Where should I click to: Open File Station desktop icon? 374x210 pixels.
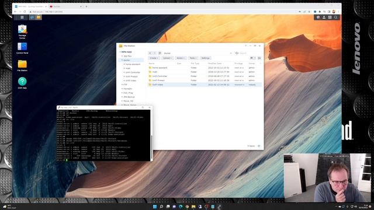[22, 65]
